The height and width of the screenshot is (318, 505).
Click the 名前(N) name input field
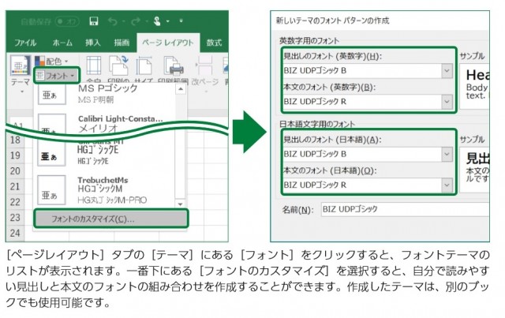click(x=405, y=209)
